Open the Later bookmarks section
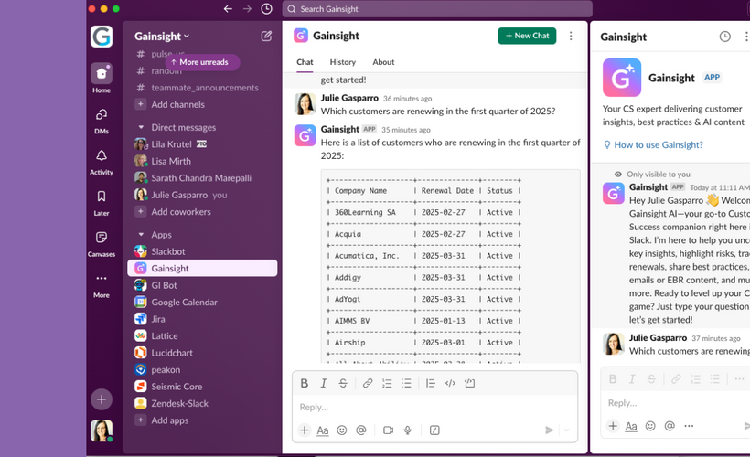 [x=102, y=202]
